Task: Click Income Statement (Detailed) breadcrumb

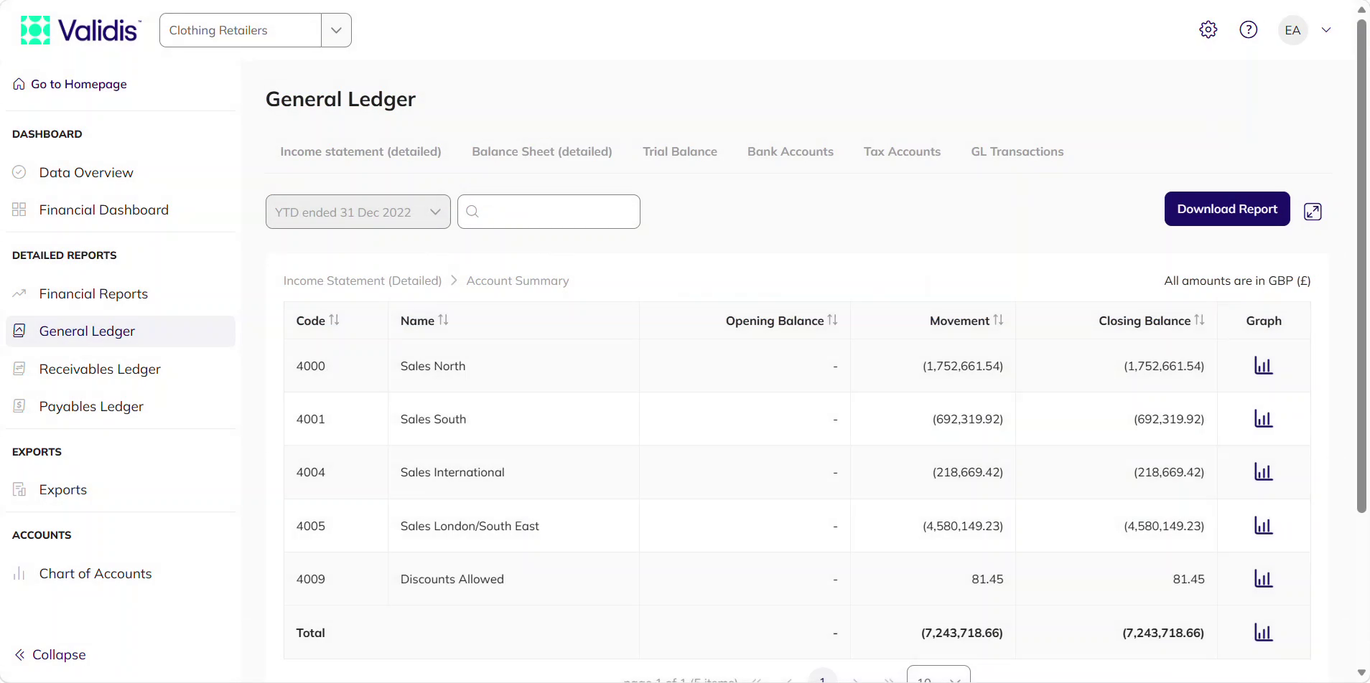Action: coord(363,281)
